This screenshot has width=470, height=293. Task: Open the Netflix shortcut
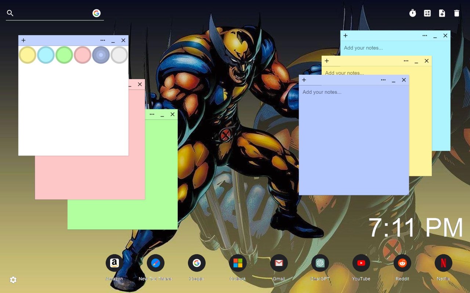tap(444, 263)
